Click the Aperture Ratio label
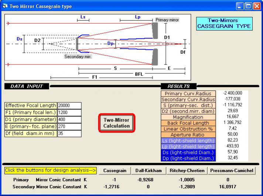Screen dimensions: 263x196 [188, 134]
